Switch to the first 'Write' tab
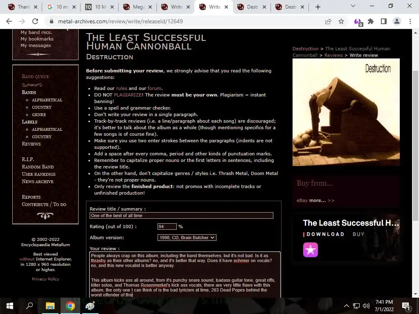 tap(176, 7)
